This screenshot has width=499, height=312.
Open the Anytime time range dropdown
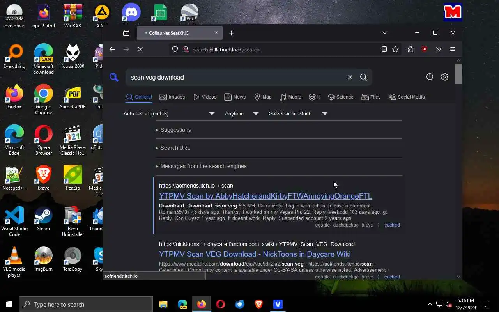click(x=242, y=113)
